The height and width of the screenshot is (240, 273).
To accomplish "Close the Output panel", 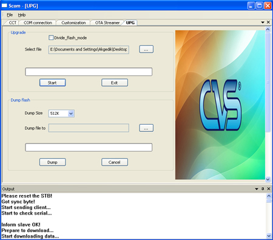I will pos(269,189).
